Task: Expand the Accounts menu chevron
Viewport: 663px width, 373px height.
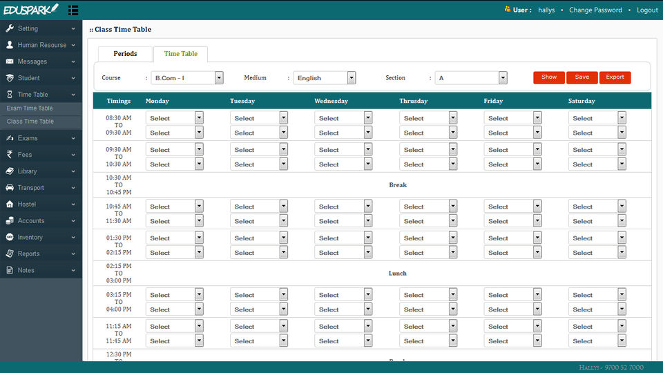Action: click(x=73, y=221)
